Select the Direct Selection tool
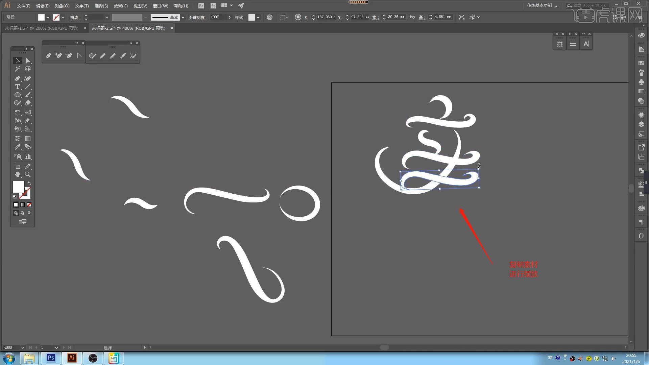This screenshot has width=649, height=365. point(28,61)
